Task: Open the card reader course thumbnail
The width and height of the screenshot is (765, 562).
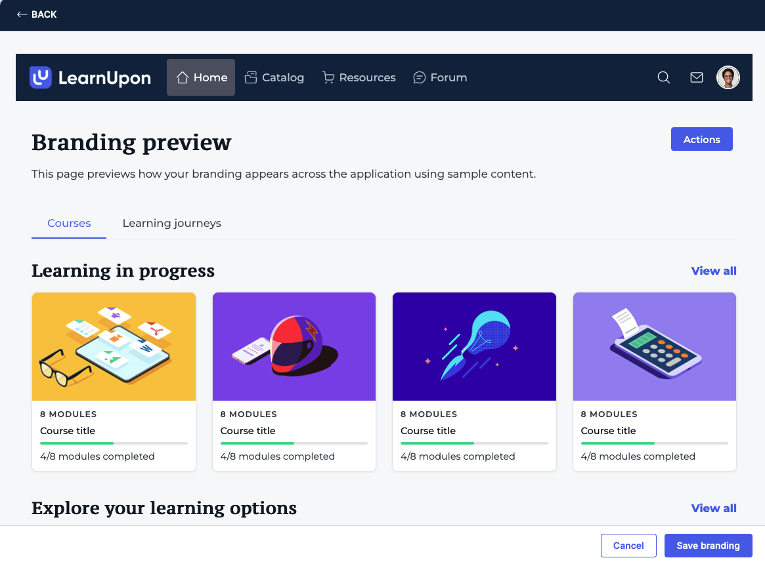Action: 655,346
